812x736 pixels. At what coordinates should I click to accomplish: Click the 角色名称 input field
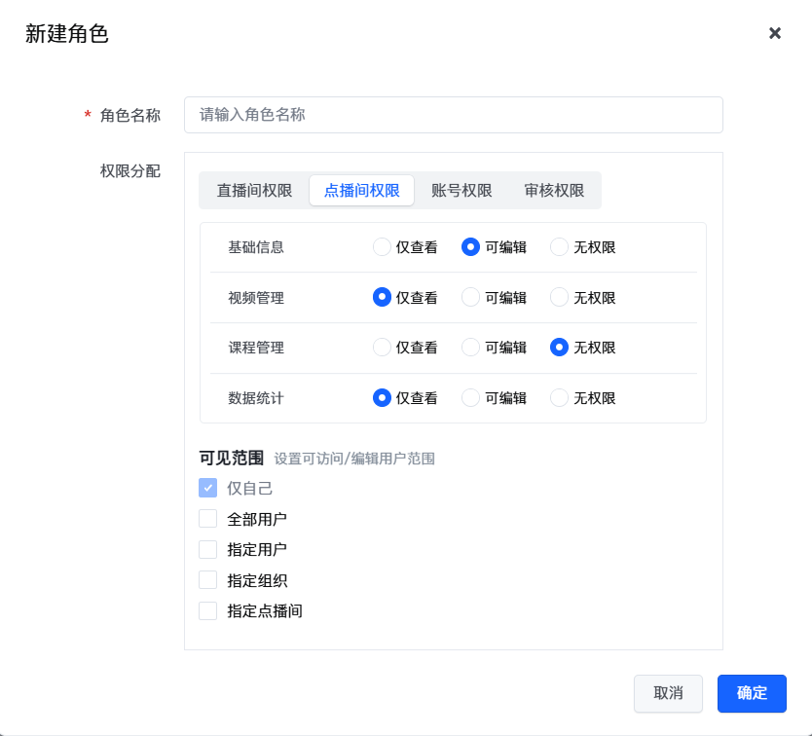pyautogui.click(x=453, y=115)
